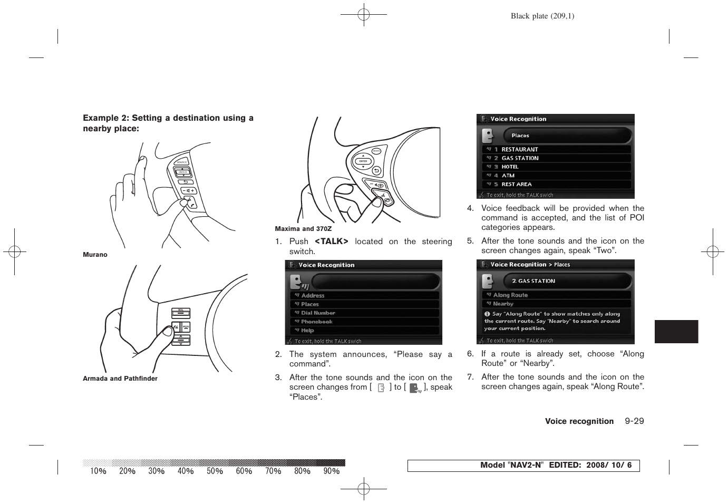
Task: Click the 50% grayscale label
Action: click(215, 471)
